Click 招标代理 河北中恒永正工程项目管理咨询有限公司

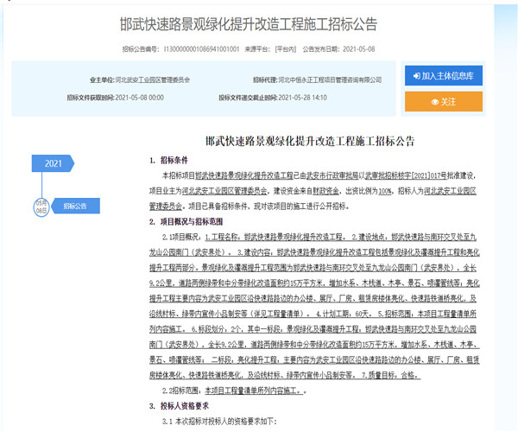317,79
